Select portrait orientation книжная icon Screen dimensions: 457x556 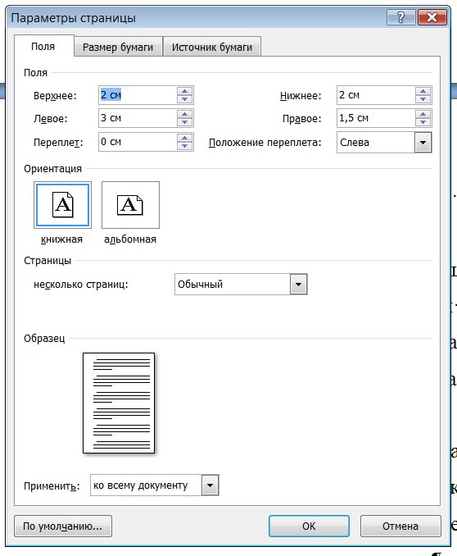point(63,205)
